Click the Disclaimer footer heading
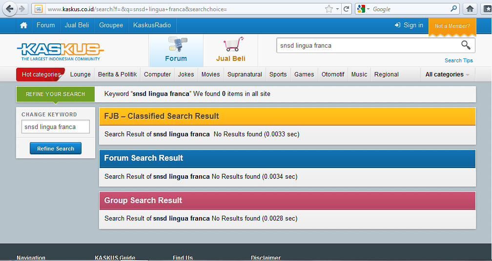This screenshot has width=492, height=261. coord(266,258)
